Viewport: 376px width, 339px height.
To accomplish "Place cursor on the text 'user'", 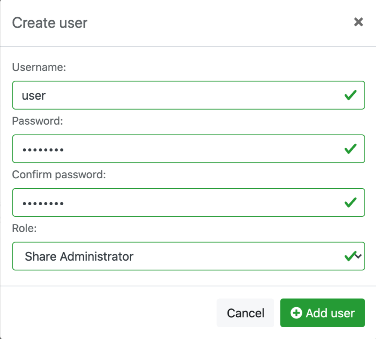I will pos(34,96).
